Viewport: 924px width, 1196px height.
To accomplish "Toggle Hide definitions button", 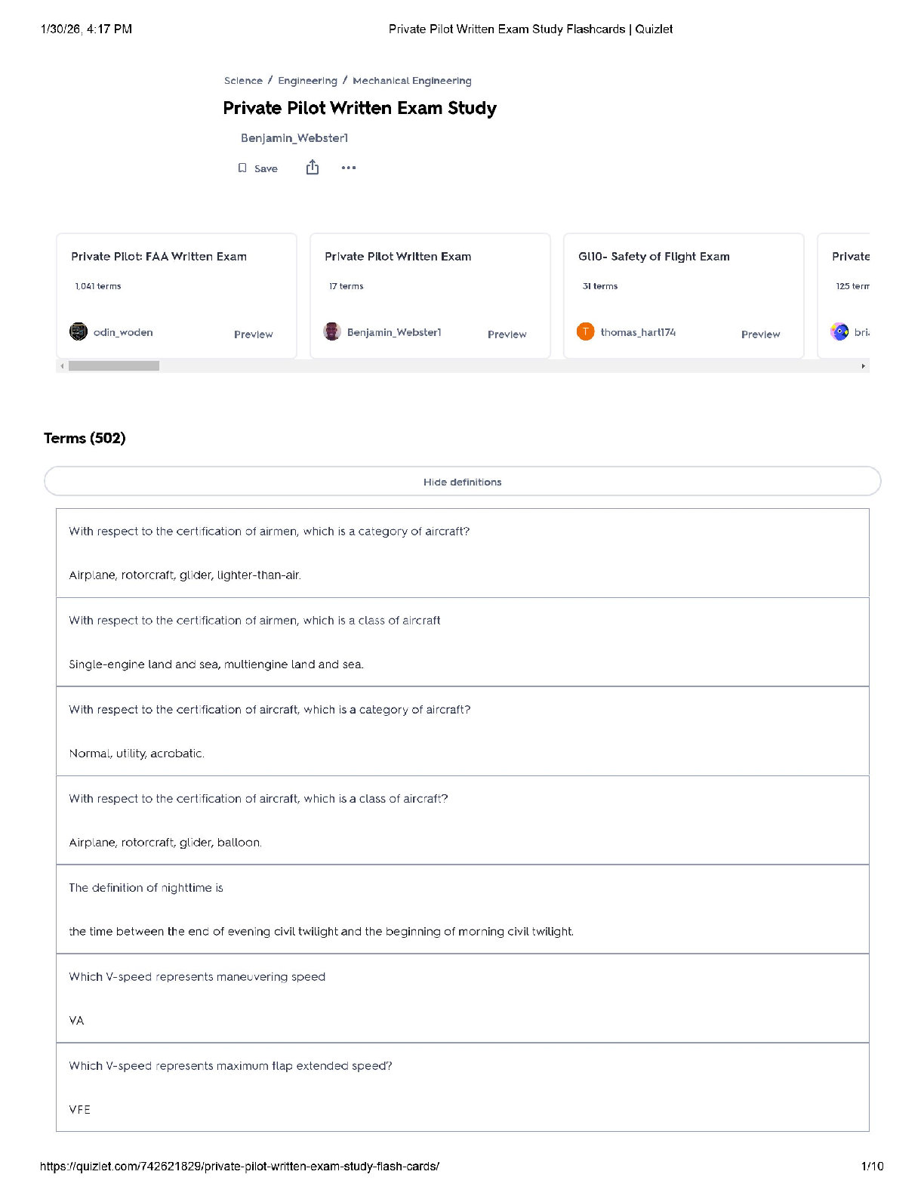I will [x=462, y=482].
